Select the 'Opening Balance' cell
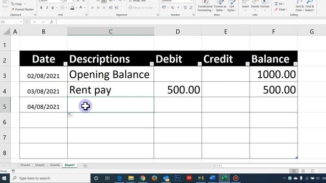Viewport: 326px width, 183px height. 111,74
